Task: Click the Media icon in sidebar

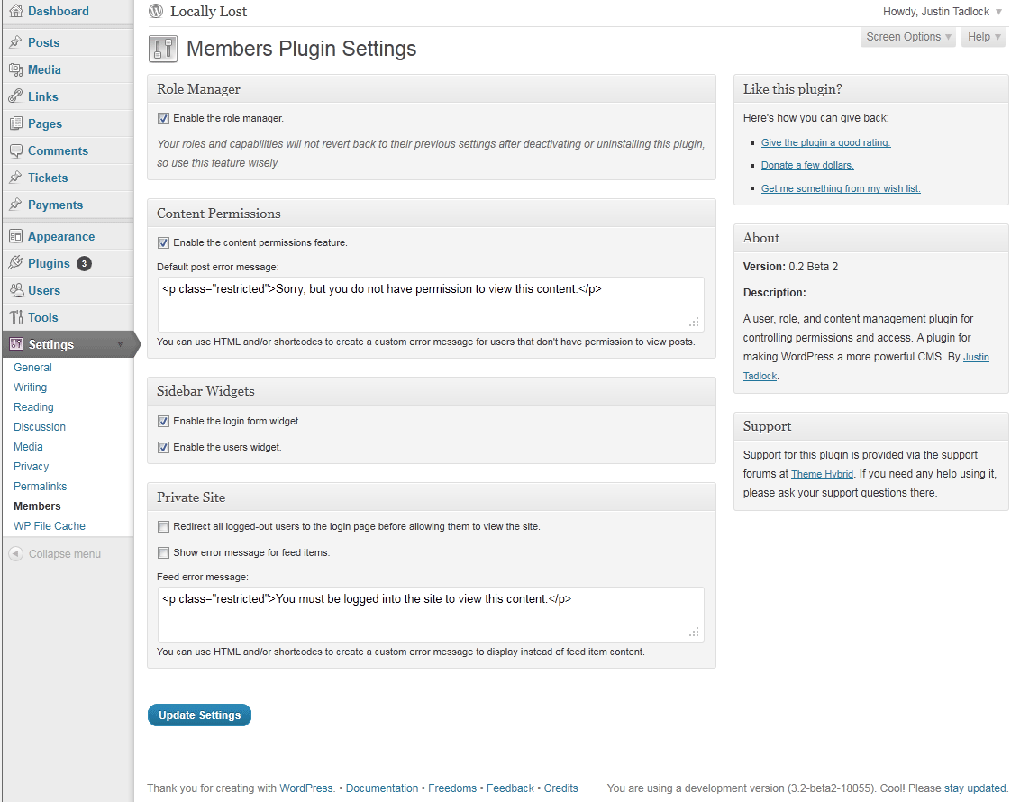Action: click(15, 69)
